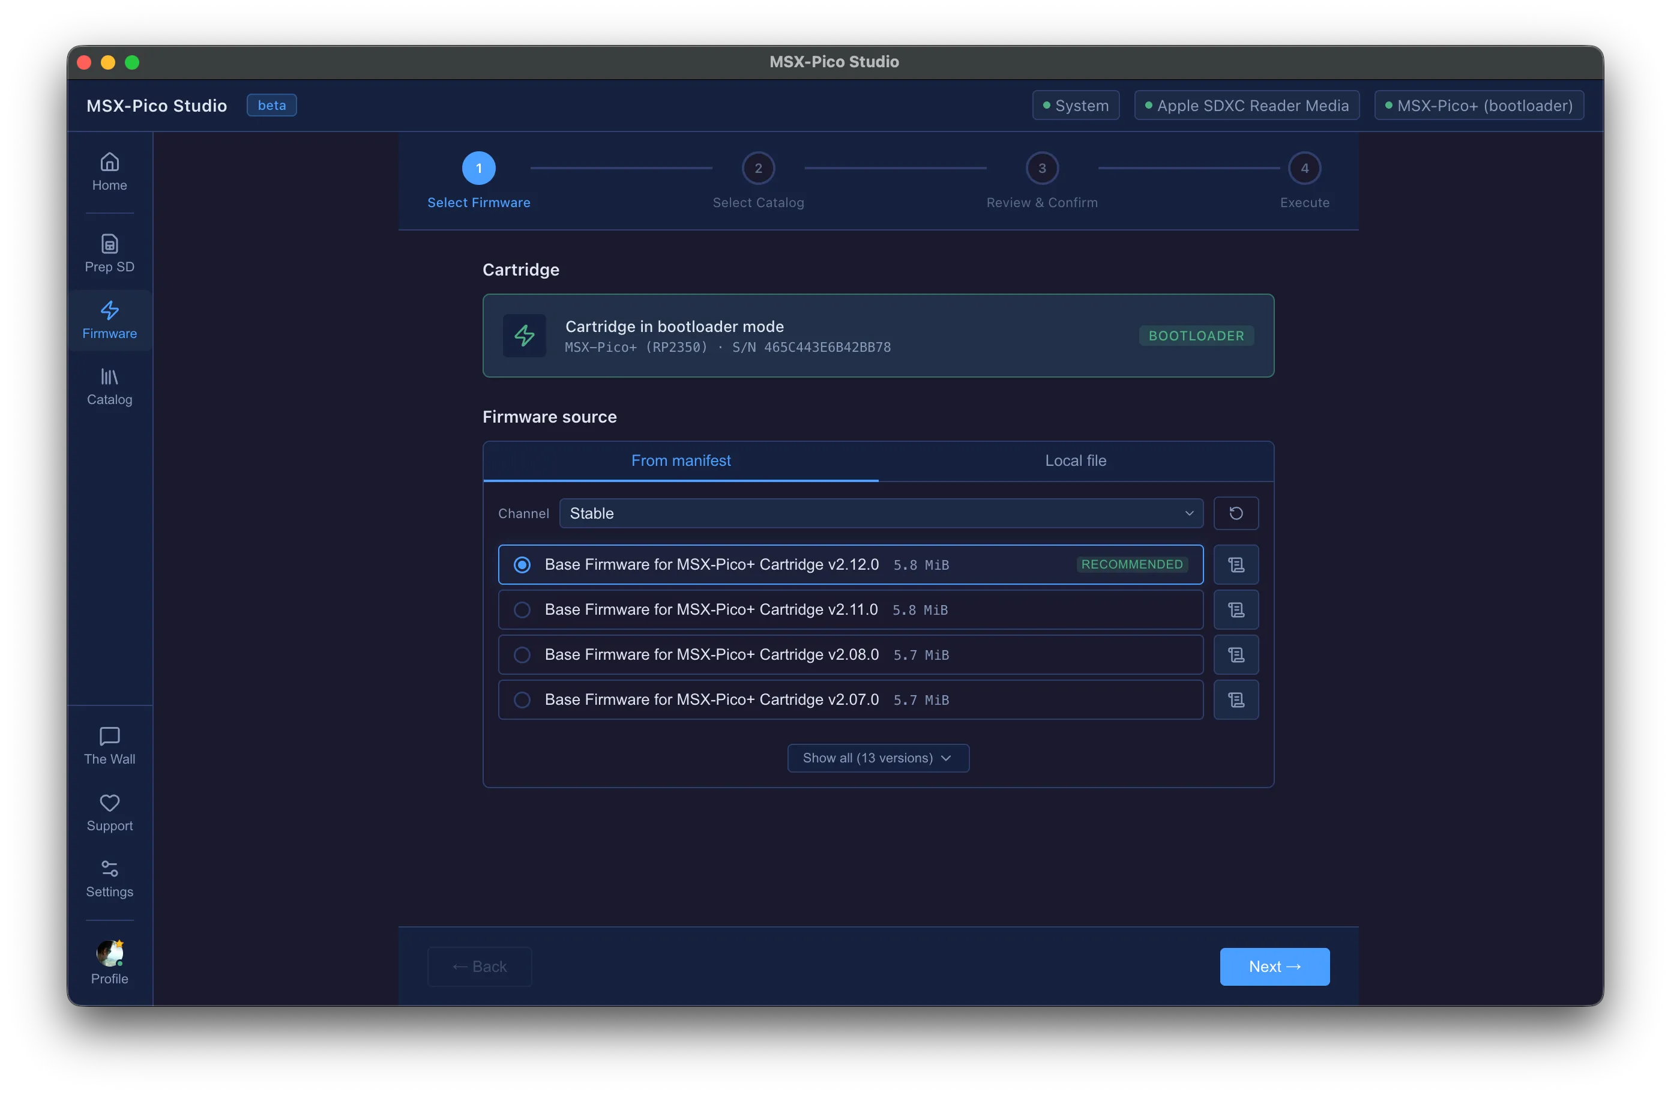
Task: Select firmware v2.08.0 radio button
Action: click(x=522, y=654)
